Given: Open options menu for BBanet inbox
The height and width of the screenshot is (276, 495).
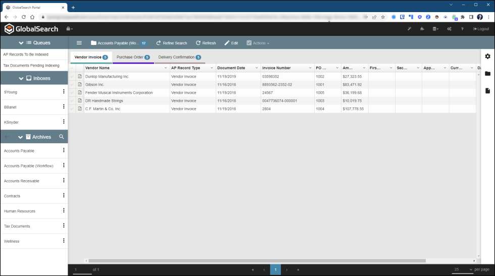Looking at the screenshot, I should pos(64,106).
